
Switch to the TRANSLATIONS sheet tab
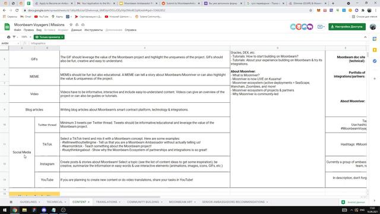coord(106,202)
